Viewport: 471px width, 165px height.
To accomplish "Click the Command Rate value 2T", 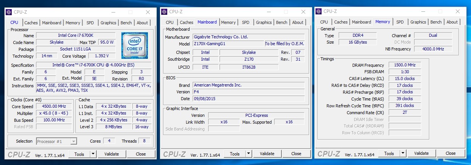I will tap(405, 113).
